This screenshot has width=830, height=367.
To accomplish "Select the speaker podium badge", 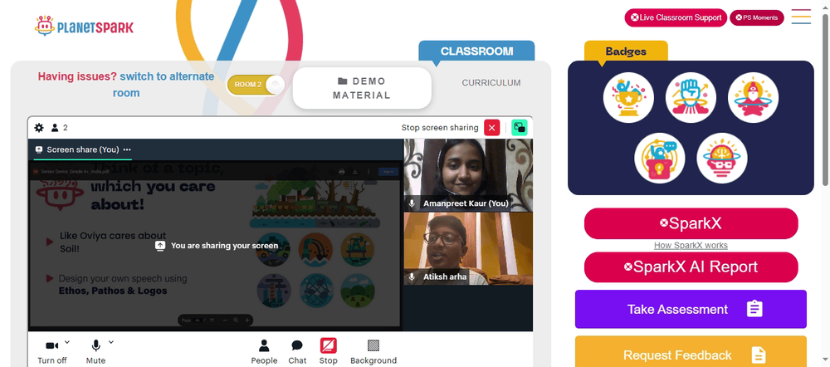I will tap(660, 158).
